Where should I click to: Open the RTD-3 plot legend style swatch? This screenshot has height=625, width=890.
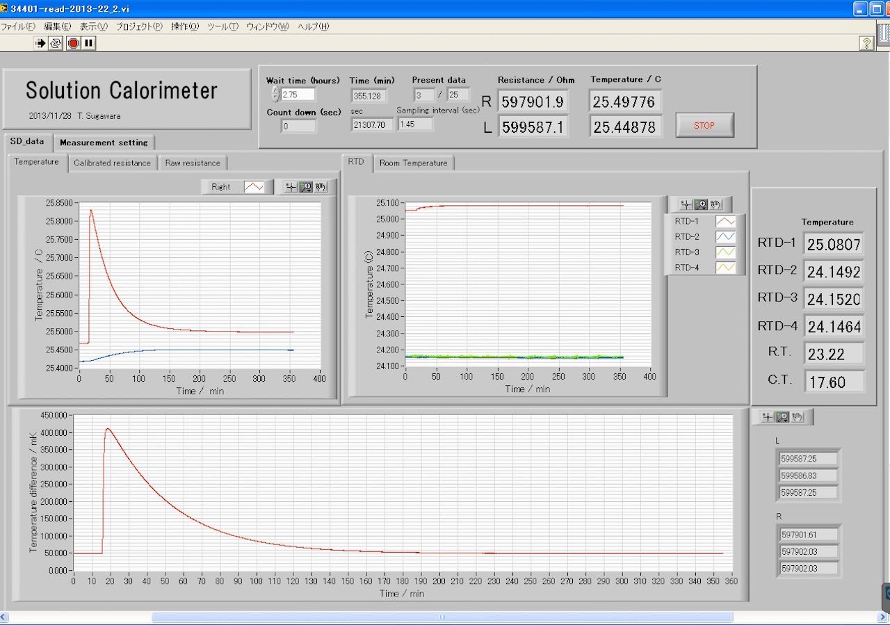click(725, 252)
